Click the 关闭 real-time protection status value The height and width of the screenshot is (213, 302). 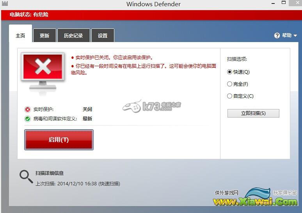click(x=87, y=109)
